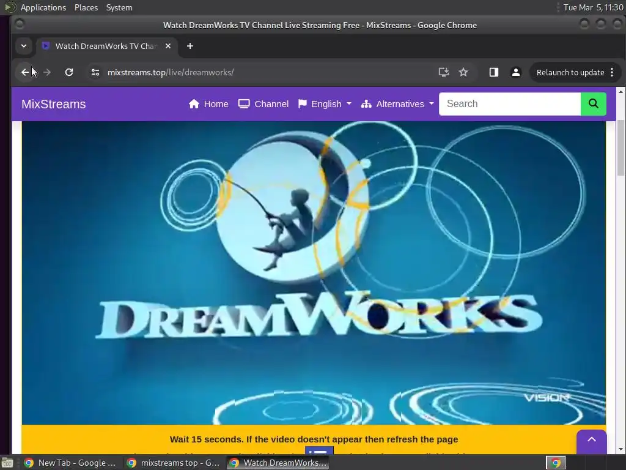Bookmark this page with the star icon
The height and width of the screenshot is (470, 626).
pos(463,72)
